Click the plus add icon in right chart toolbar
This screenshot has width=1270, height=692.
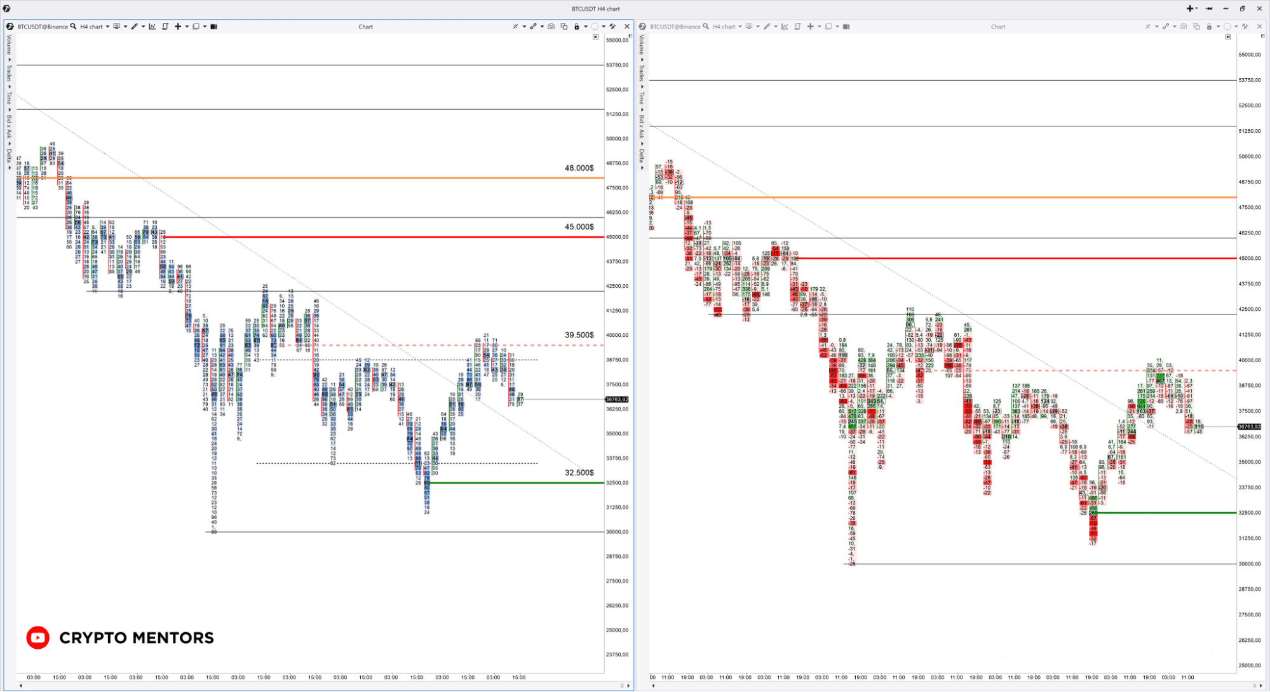810,27
